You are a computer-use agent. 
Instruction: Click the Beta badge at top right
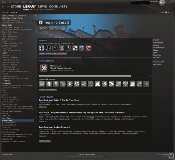[162, 3]
